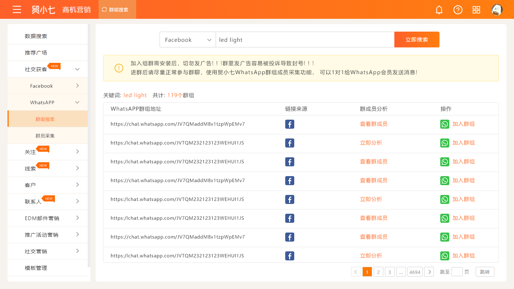Screen dimensions: 514x289
Task: Click Facebook source icon in first row
Action: point(290,124)
